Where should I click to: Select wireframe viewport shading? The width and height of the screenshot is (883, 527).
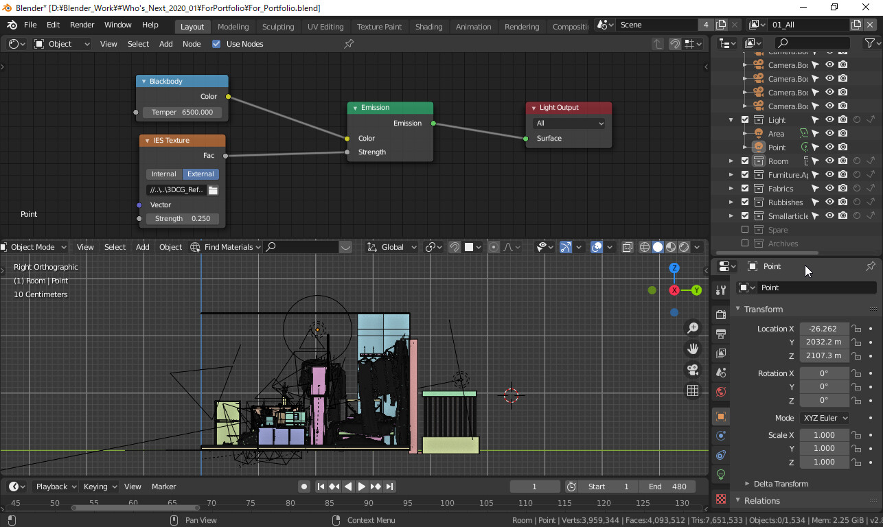coord(644,247)
